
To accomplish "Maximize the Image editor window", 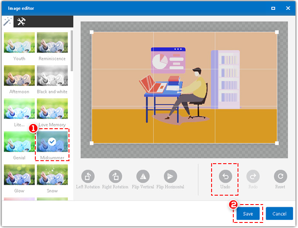I will (273, 8).
